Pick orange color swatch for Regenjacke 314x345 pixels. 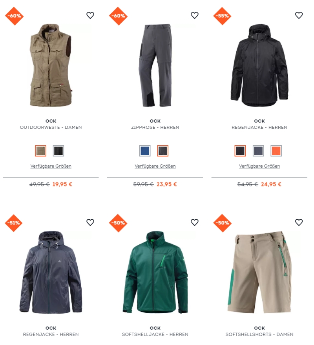[276, 151]
